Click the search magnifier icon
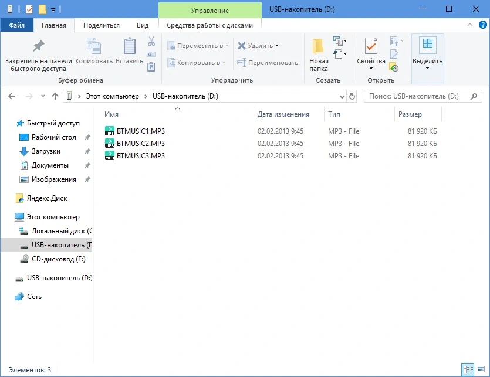 (474, 96)
